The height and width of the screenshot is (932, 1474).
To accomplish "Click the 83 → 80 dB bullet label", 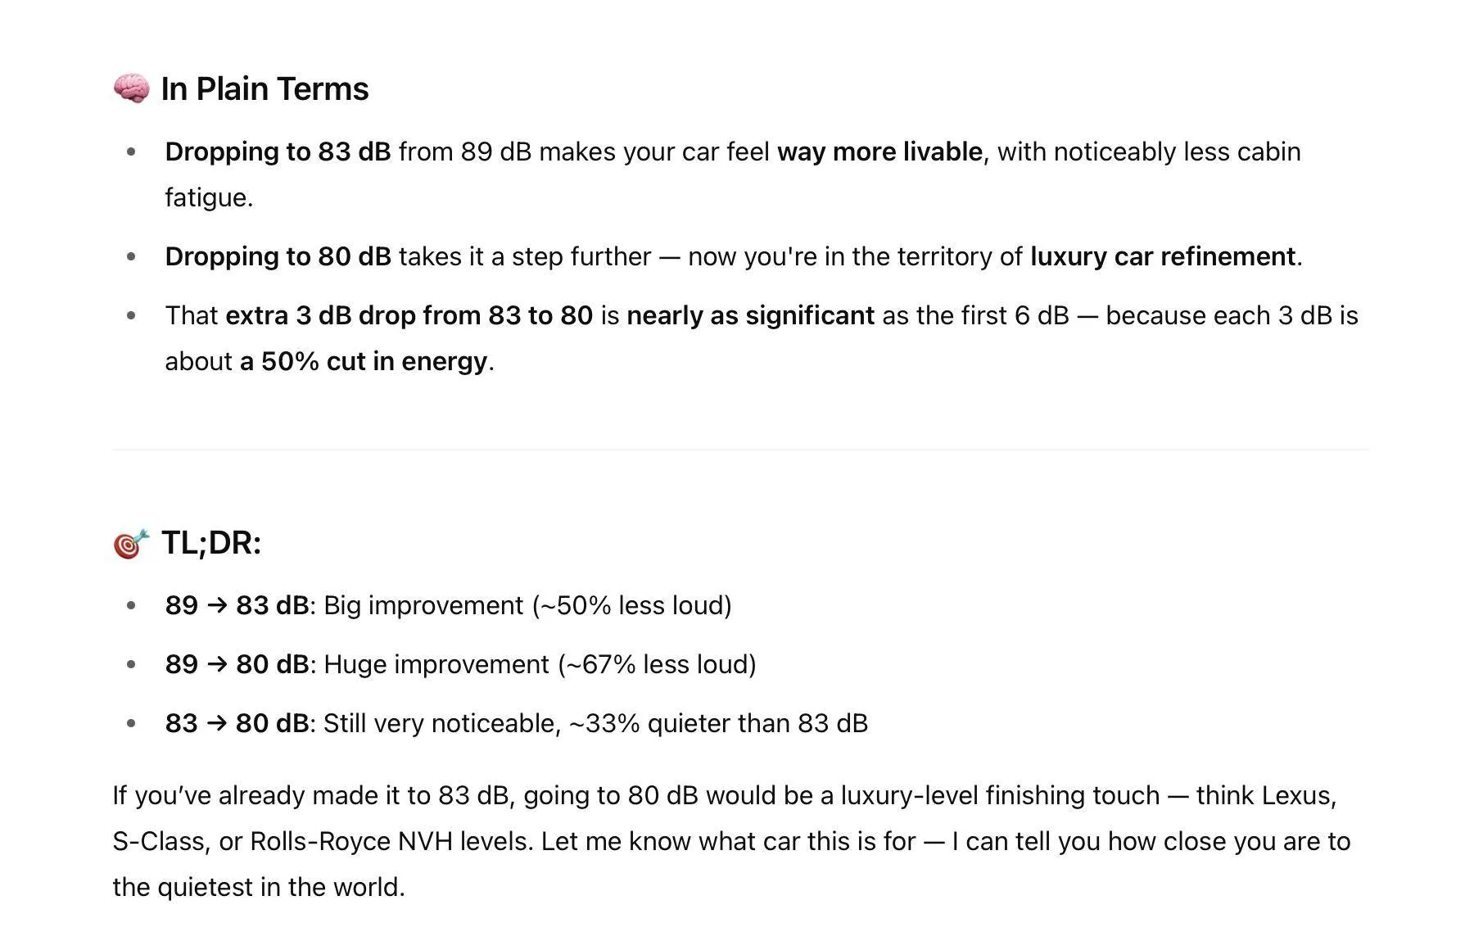I will 237,723.
